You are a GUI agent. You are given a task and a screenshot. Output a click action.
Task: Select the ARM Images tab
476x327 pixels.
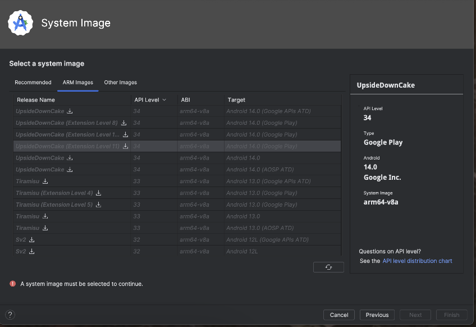tap(78, 83)
